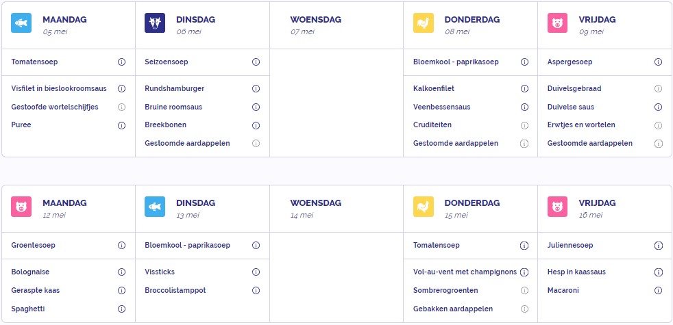Select the Woensdag 14 mei day header
Screen dimensions: 673x325
315,209
